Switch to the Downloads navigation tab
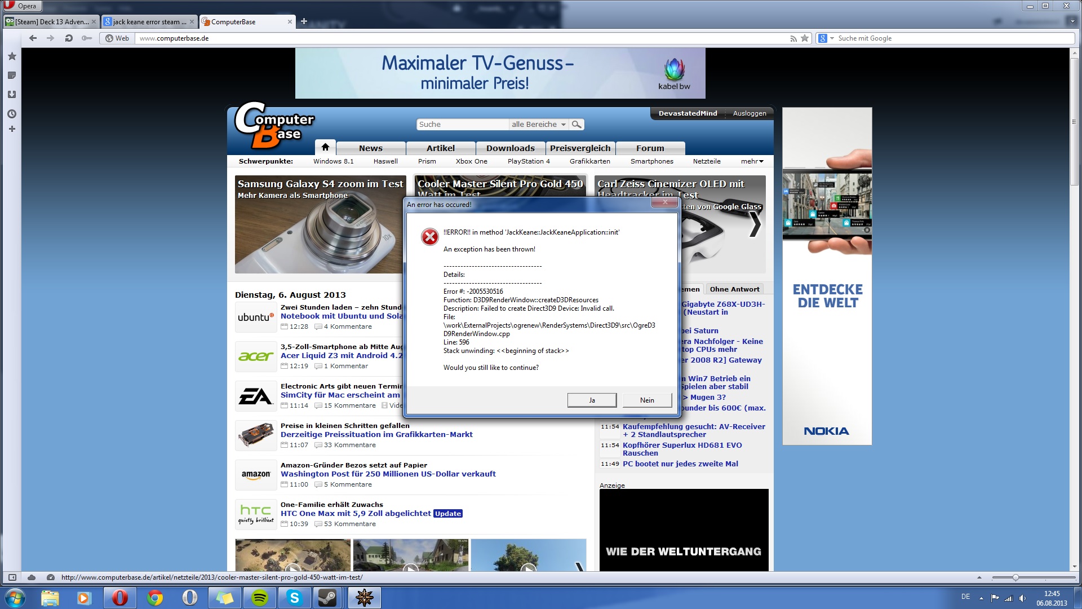Screen dimensions: 1082x609 [510, 148]
